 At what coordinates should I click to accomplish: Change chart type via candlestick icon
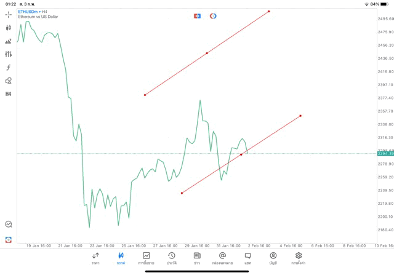pyautogui.click(x=9, y=28)
